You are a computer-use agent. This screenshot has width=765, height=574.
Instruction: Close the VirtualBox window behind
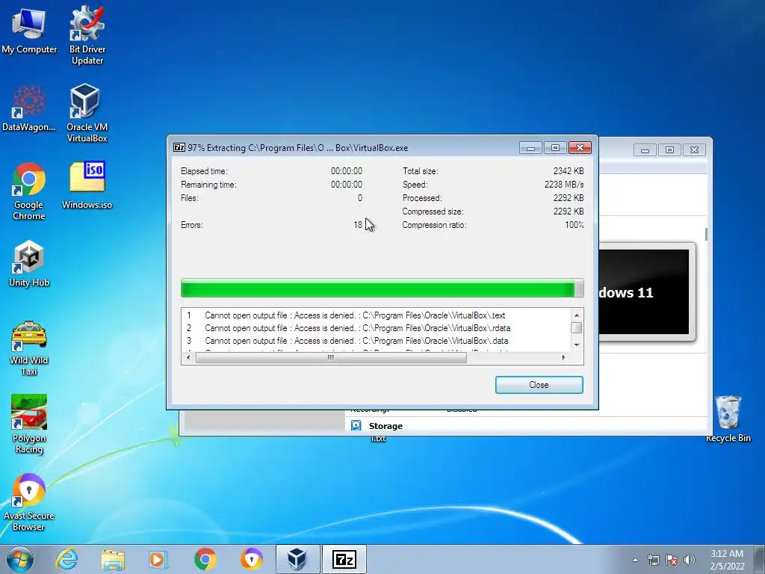(x=694, y=149)
